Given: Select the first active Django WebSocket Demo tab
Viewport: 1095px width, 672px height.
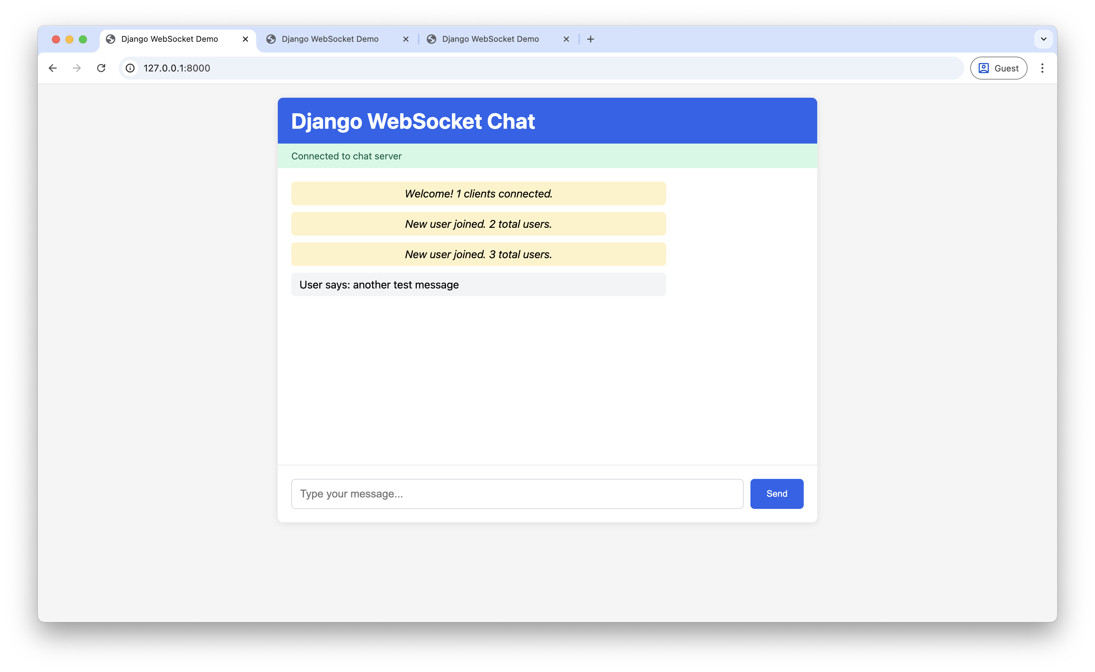Looking at the screenshot, I should tap(178, 39).
